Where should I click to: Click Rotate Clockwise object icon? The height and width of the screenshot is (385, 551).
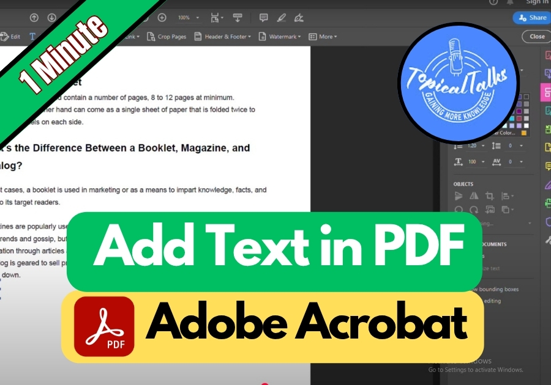tap(474, 210)
